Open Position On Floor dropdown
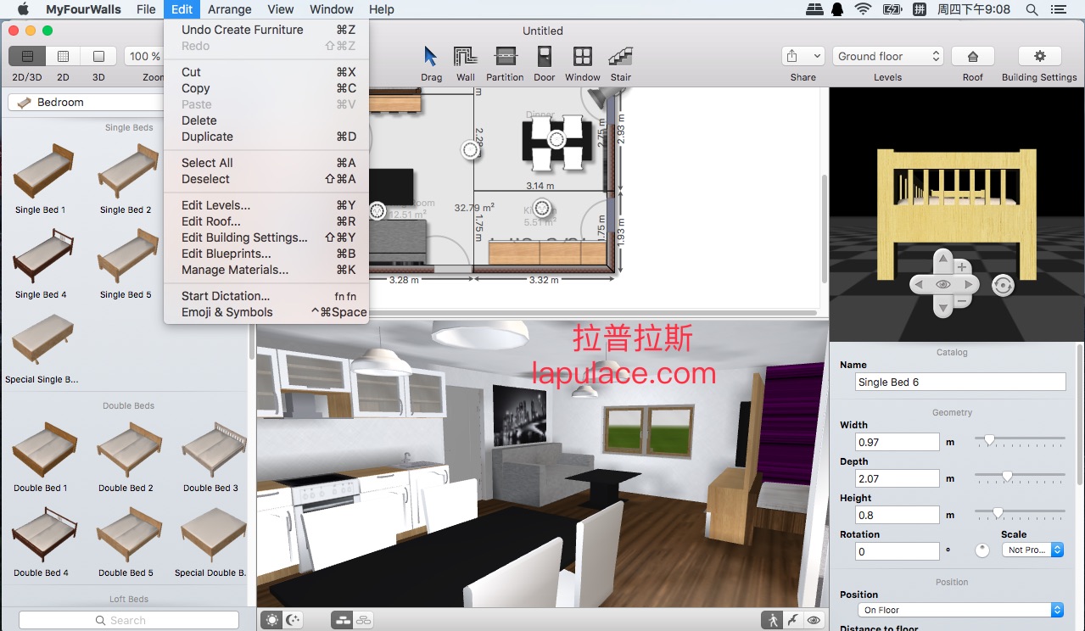The width and height of the screenshot is (1085, 631). (x=960, y=610)
